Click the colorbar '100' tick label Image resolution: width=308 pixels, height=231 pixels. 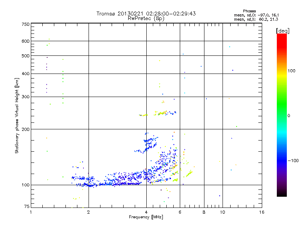pyautogui.click(x=291, y=71)
